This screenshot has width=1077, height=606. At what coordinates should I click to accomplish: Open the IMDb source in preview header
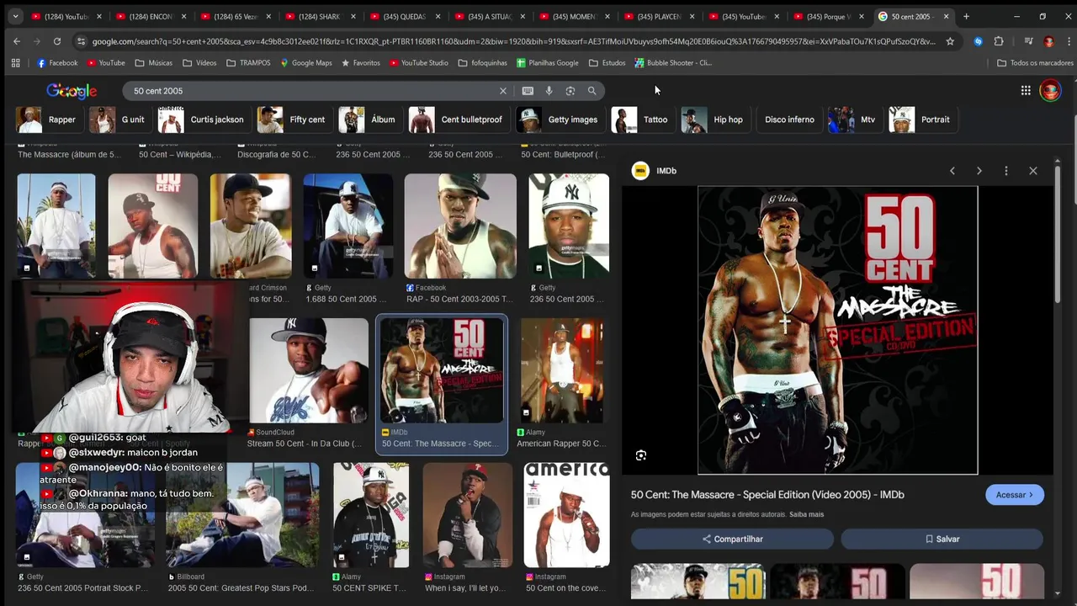[x=655, y=171]
